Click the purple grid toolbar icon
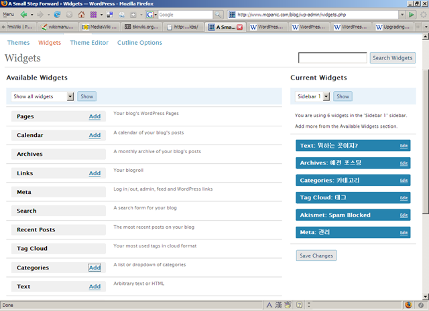The image size is (429, 311). (94, 15)
